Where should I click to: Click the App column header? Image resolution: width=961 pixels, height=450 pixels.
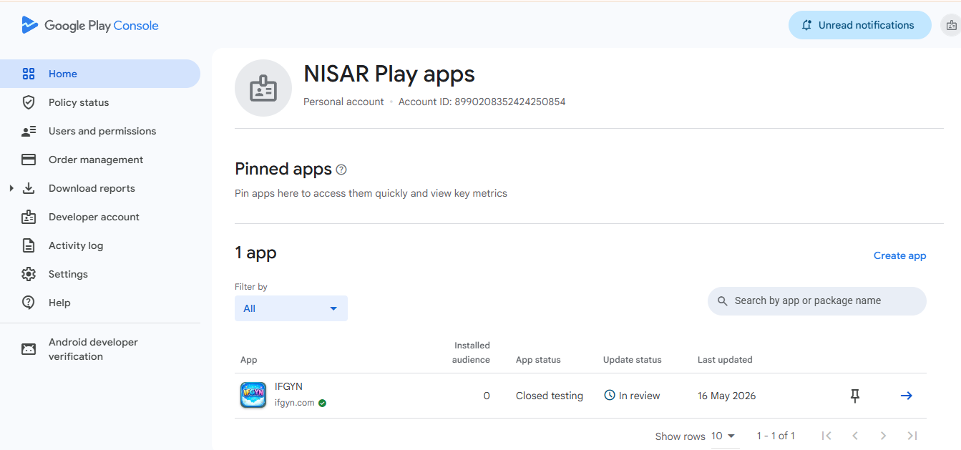tap(248, 360)
